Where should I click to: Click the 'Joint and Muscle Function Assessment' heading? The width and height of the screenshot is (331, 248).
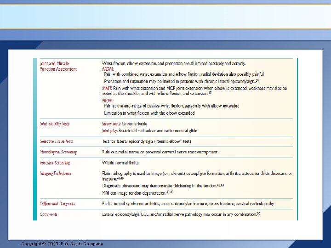tap(58, 66)
